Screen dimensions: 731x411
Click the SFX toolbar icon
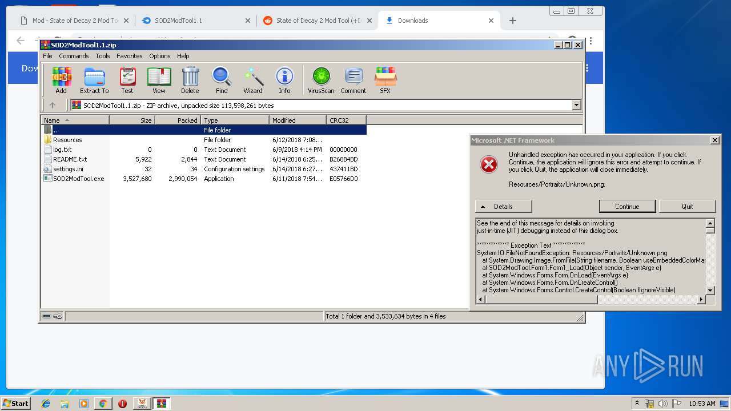(x=385, y=80)
